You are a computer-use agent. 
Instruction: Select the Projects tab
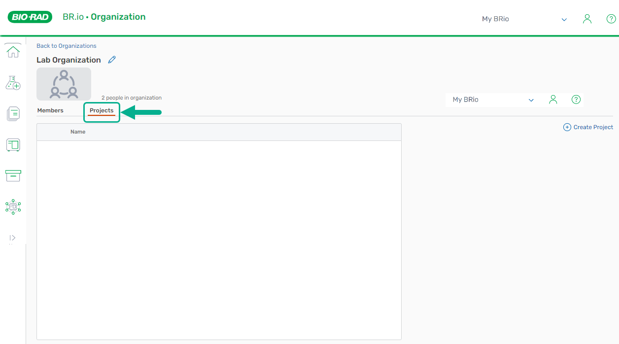coord(102,110)
